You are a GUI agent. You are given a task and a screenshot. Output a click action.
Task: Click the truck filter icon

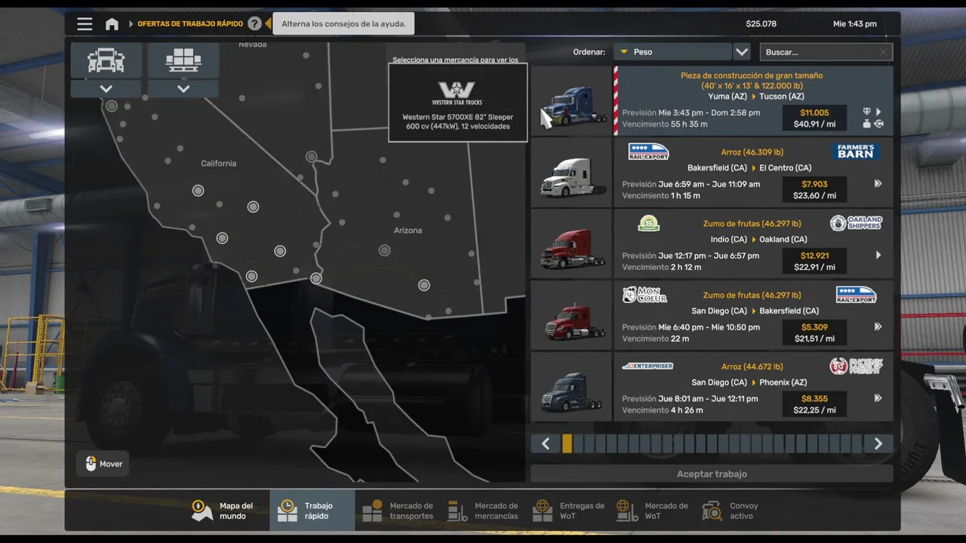click(x=106, y=60)
